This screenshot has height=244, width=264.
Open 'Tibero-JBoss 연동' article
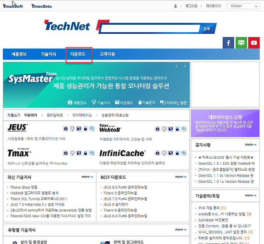pos(24,187)
